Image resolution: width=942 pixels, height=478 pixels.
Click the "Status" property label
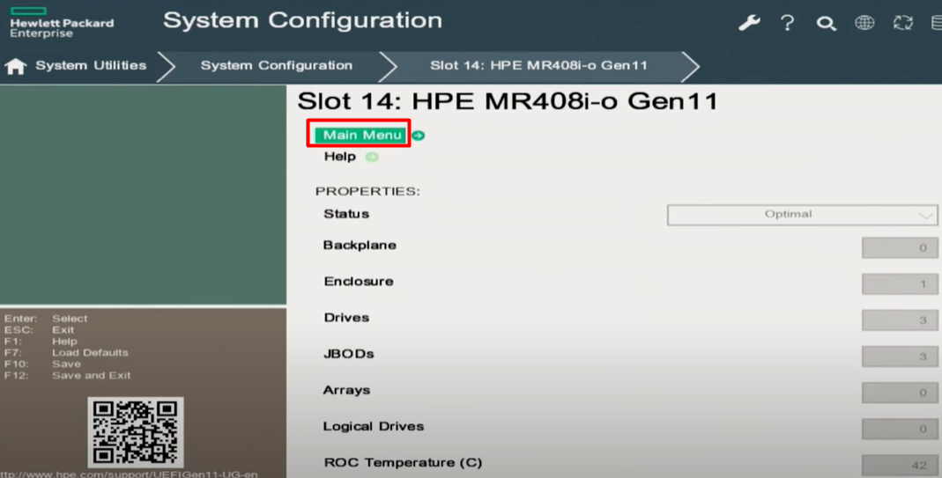346,214
